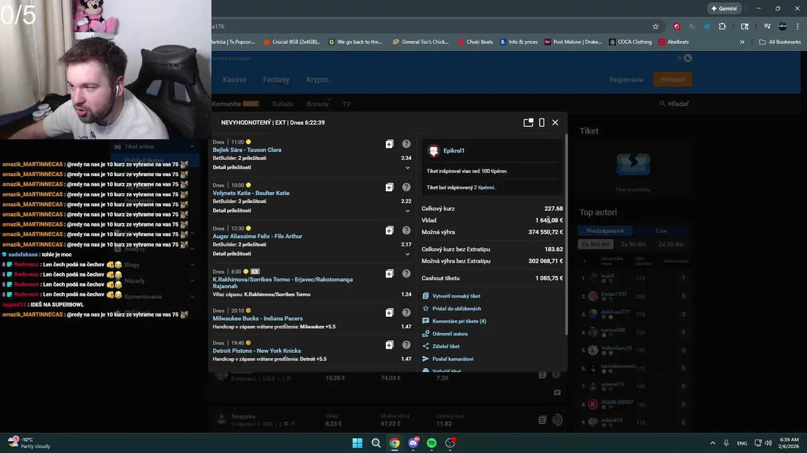Select the Kasíno menu item

(235, 80)
